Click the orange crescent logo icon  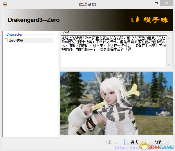point(135,19)
